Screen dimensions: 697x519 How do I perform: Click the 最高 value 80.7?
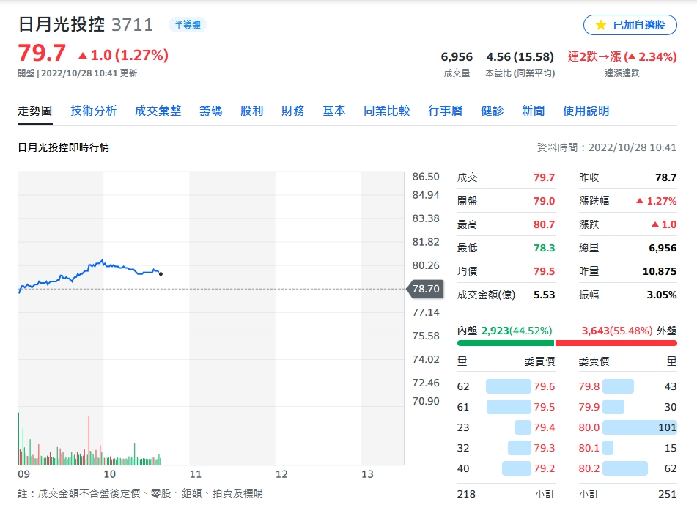pyautogui.click(x=544, y=224)
